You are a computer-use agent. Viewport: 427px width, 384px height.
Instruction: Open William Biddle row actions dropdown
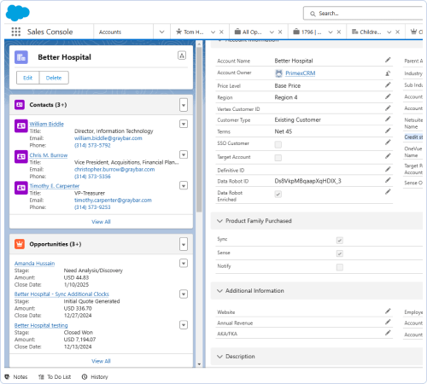pos(184,124)
